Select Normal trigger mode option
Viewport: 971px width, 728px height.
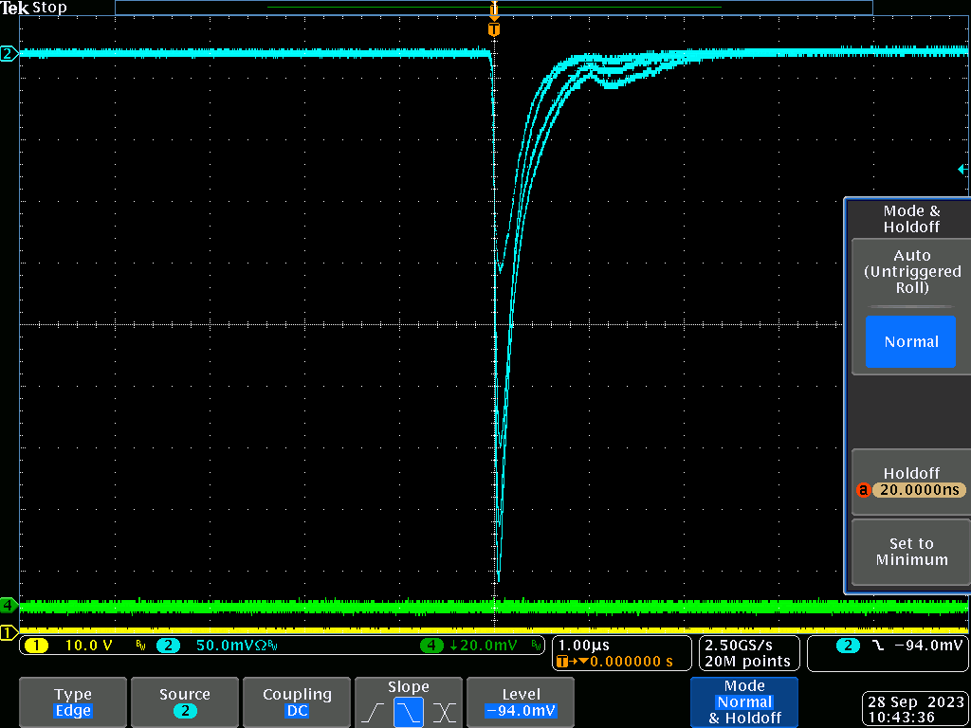910,342
